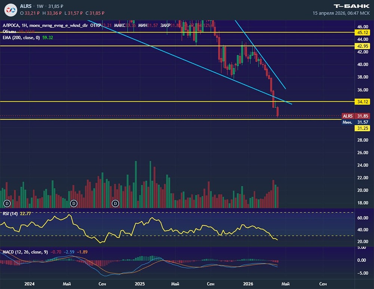Click the МАКС legend value label
Screen dimensions: 374x289
coord(120,25)
